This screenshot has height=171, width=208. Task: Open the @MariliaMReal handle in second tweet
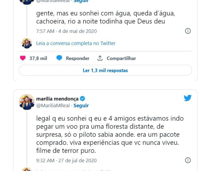tap(53, 106)
